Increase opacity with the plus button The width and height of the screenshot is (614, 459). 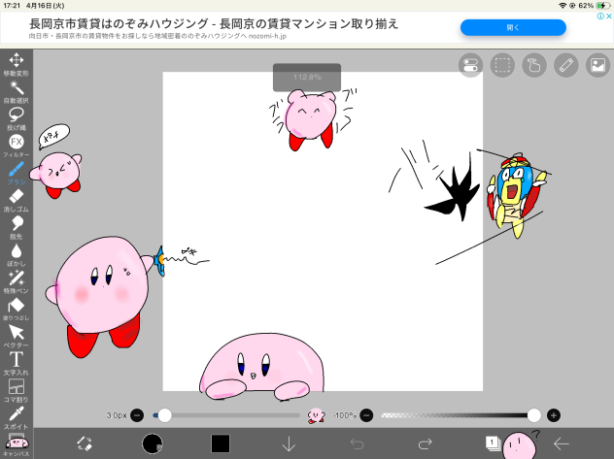(554, 415)
